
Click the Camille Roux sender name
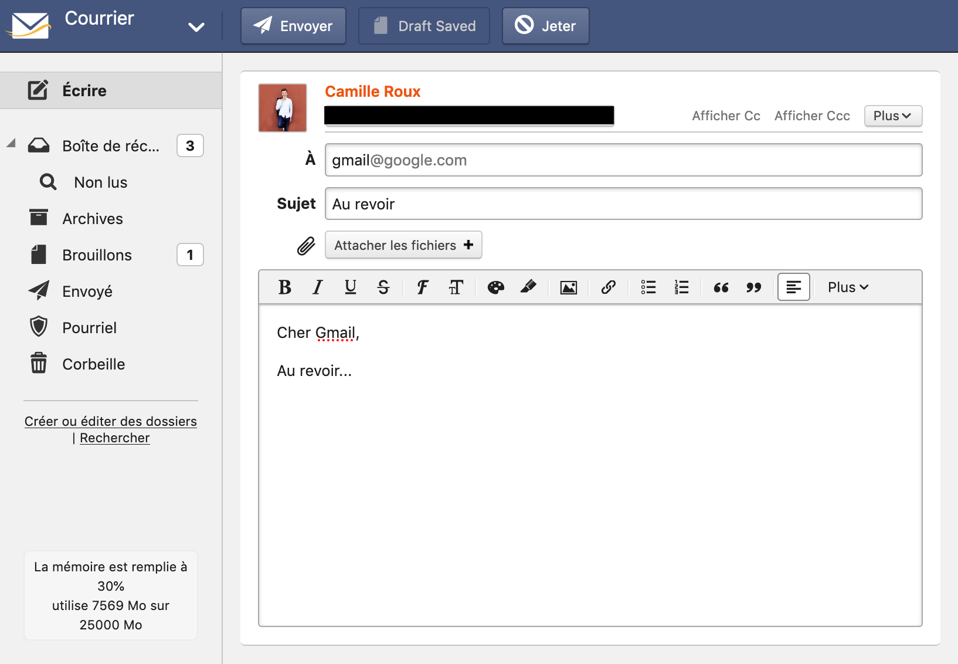click(373, 92)
